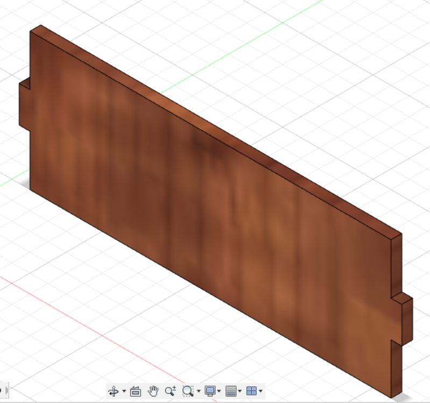Screen dimensions: 430x403
Task: Select the Orbit tool icon
Action: pos(114,391)
